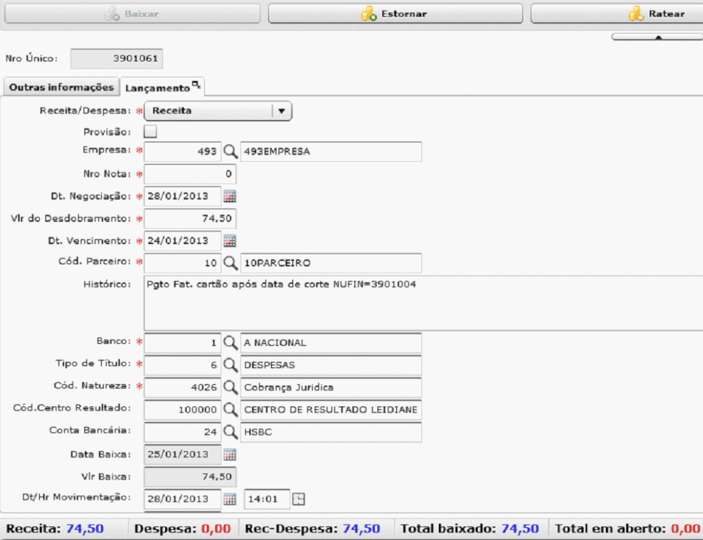Screen dimensions: 703x540
Task: Click the Ratear button
Action: point(617,13)
